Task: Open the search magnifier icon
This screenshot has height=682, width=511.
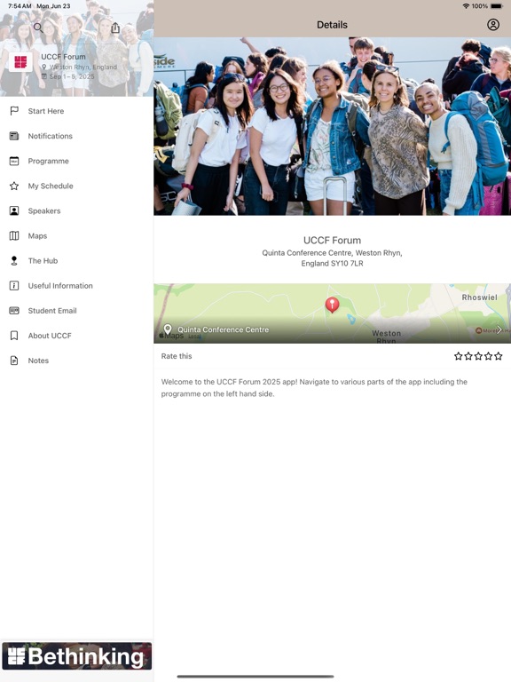Action: coord(38,28)
